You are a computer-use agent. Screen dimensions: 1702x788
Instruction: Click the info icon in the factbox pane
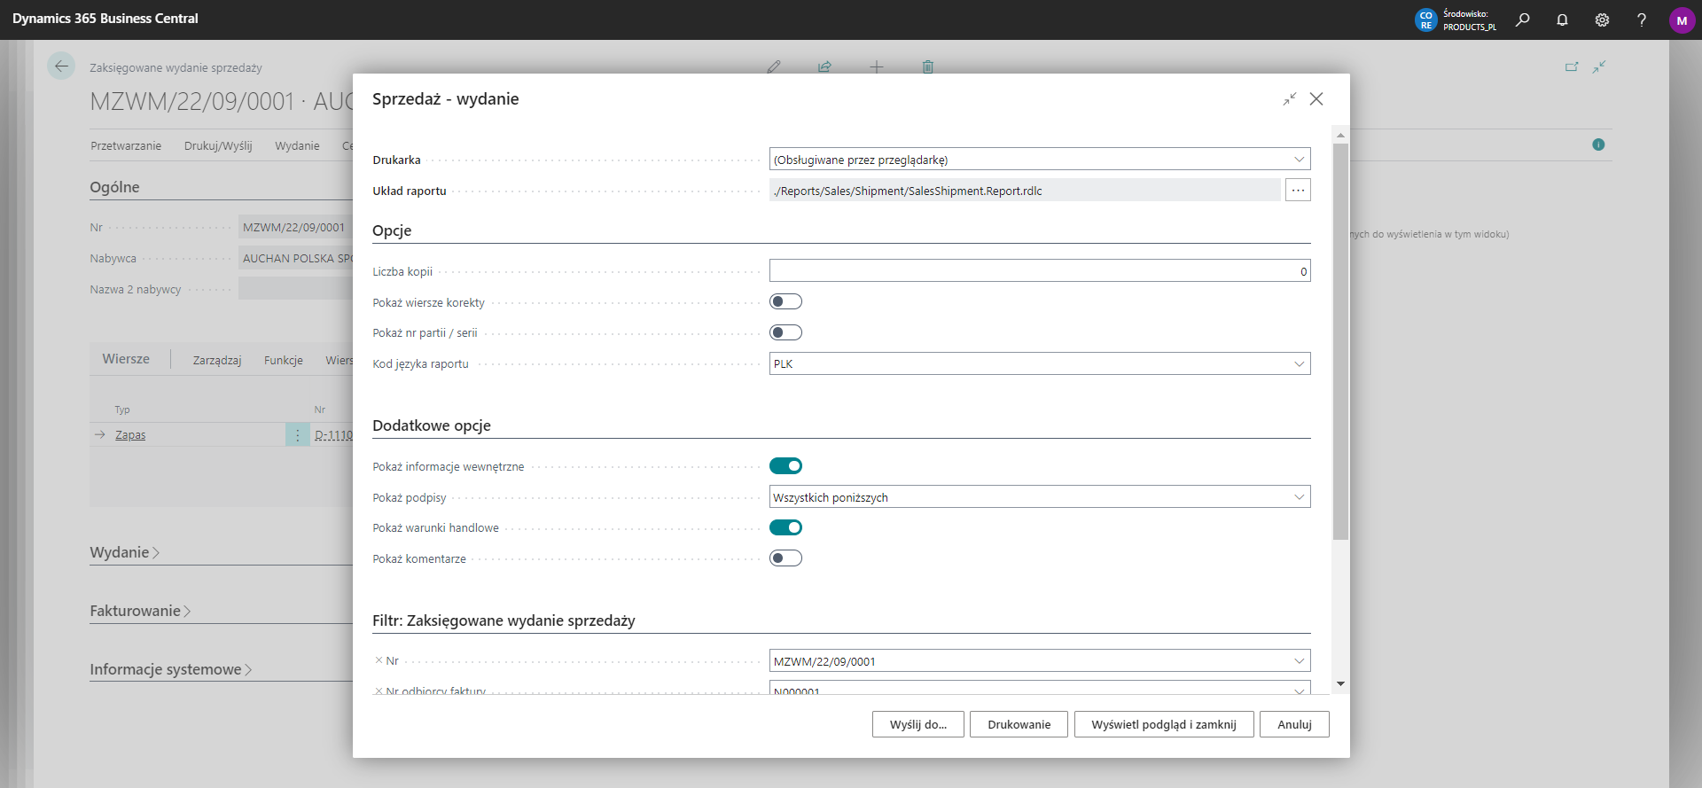[x=1598, y=144]
